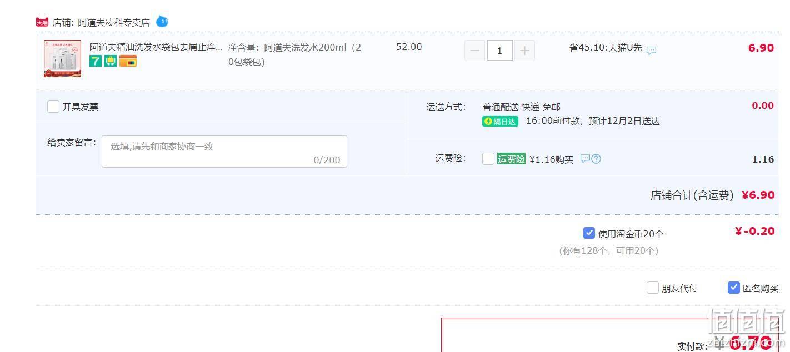
Task: Click the Tmall logo icon beside 店铺
Action: 42,22
